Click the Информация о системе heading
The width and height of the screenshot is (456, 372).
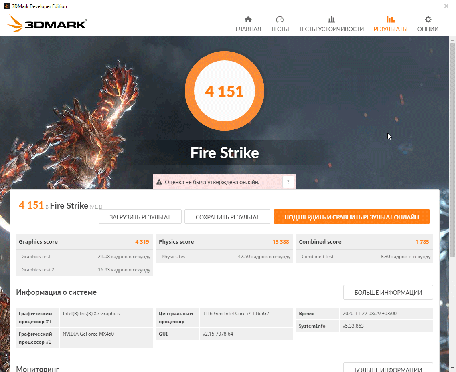[57, 292]
